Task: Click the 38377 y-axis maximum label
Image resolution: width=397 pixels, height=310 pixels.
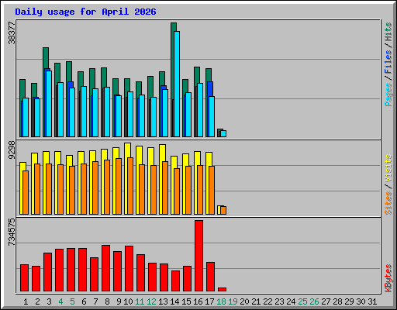Action: click(x=12, y=33)
